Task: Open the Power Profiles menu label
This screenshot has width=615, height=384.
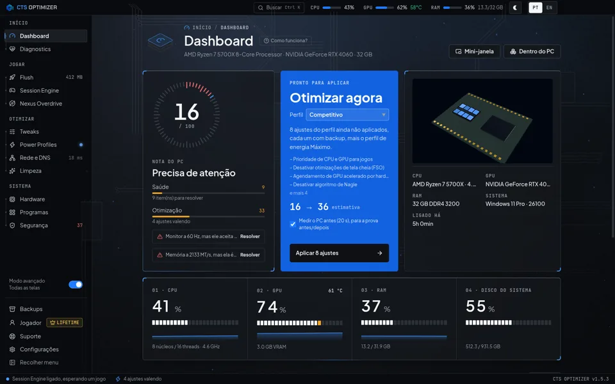Action: point(38,145)
